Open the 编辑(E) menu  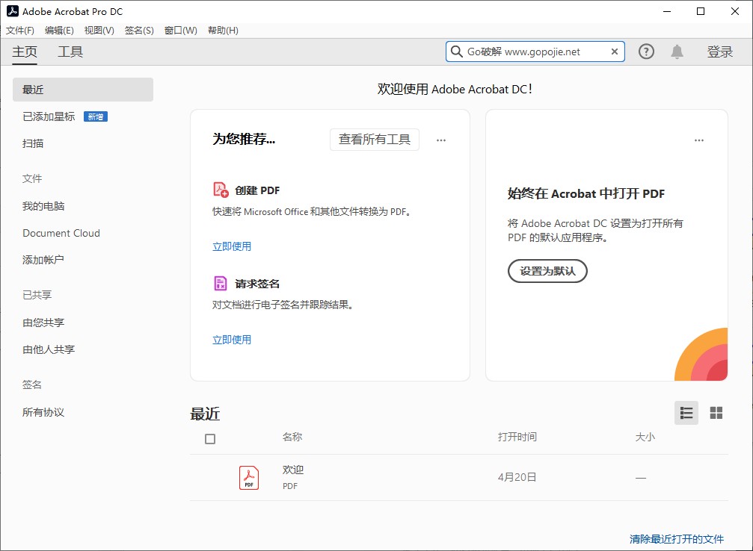59,30
